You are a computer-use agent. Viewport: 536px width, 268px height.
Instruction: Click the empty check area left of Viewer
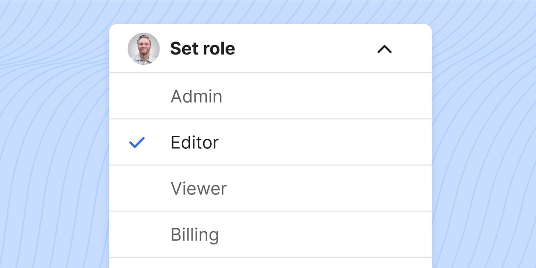(x=137, y=188)
